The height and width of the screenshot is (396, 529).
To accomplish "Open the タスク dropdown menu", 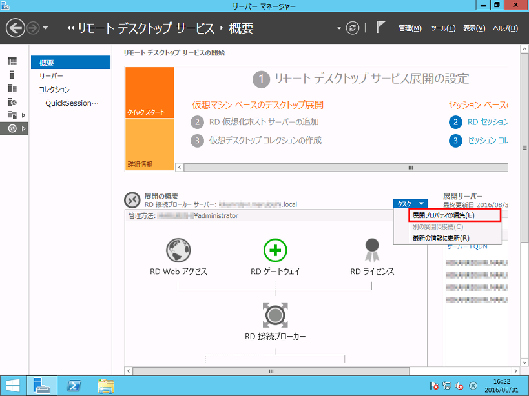I will tap(409, 202).
